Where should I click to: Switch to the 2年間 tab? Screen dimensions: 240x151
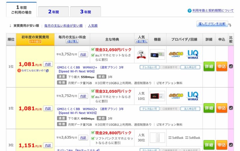pyautogui.click(x=53, y=12)
